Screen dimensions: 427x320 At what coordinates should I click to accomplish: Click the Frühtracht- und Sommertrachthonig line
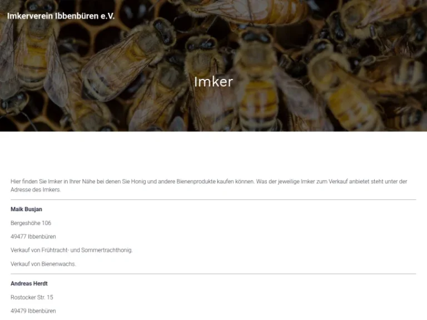point(72,251)
